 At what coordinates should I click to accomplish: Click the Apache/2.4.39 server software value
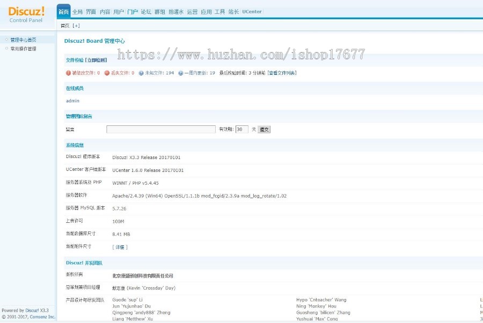click(199, 196)
